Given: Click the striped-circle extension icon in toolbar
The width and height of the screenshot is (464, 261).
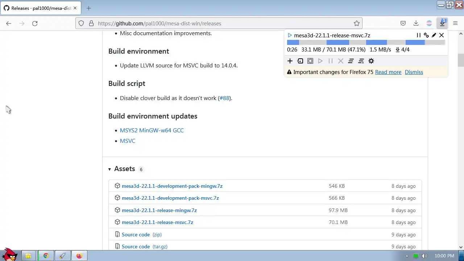Looking at the screenshot, I should click(429, 23).
